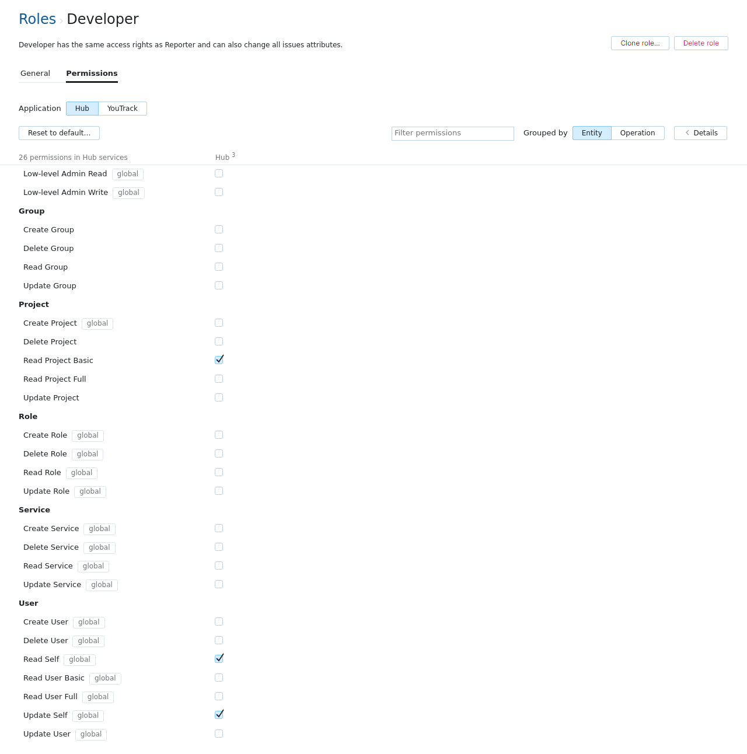Switch Application to YouTrack
Viewport: 747px width, 754px height.
(122, 108)
